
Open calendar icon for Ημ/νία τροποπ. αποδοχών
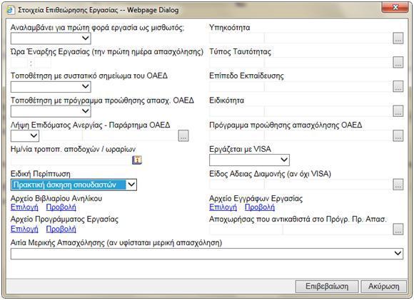pos(137,160)
